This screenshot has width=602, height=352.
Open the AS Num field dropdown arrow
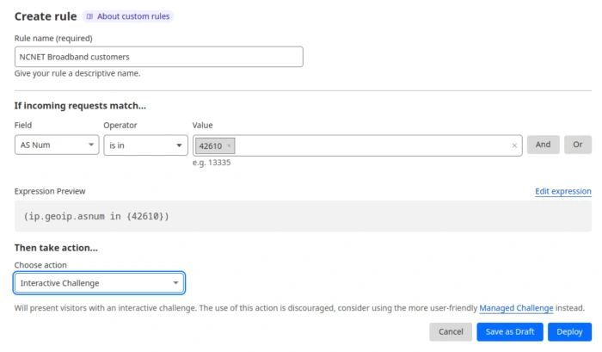(91, 145)
